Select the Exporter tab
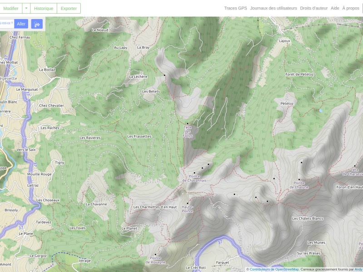This screenshot has width=363, height=272. point(69,8)
